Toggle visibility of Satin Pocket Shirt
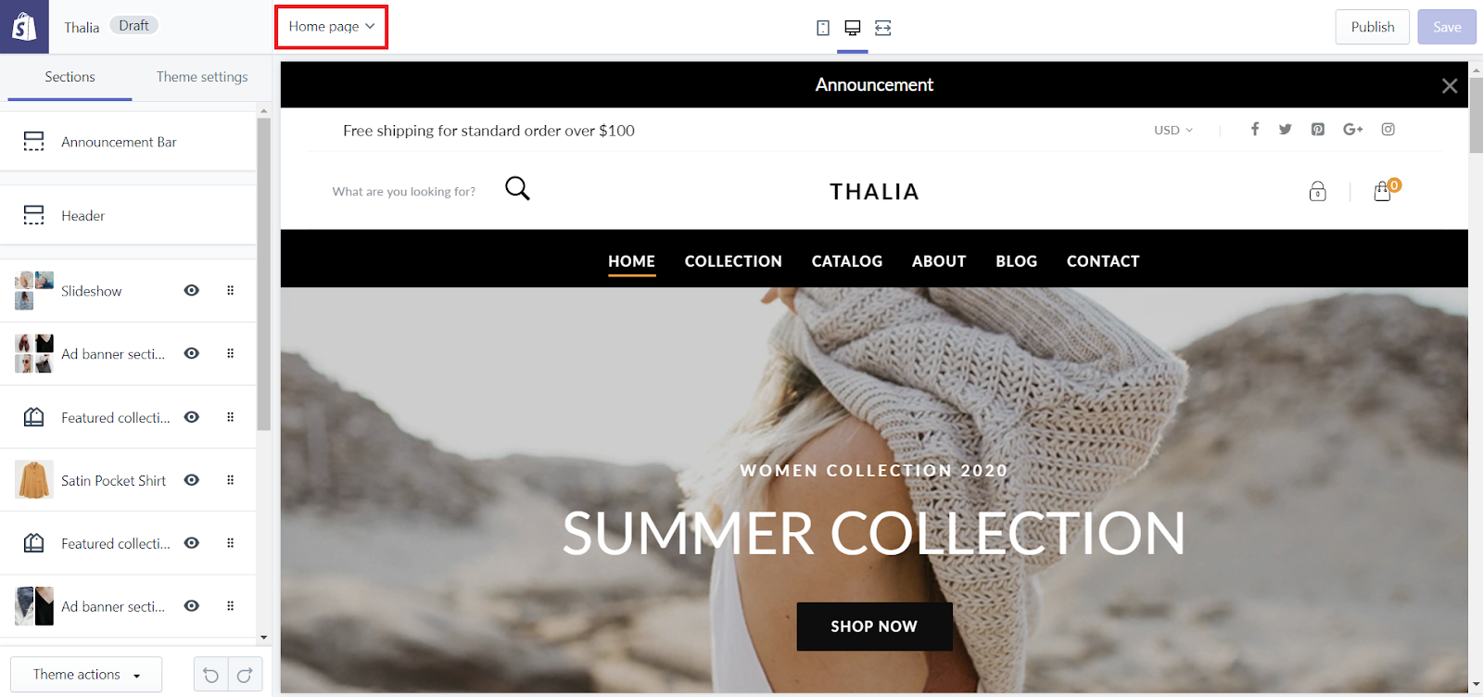 pyautogui.click(x=192, y=480)
